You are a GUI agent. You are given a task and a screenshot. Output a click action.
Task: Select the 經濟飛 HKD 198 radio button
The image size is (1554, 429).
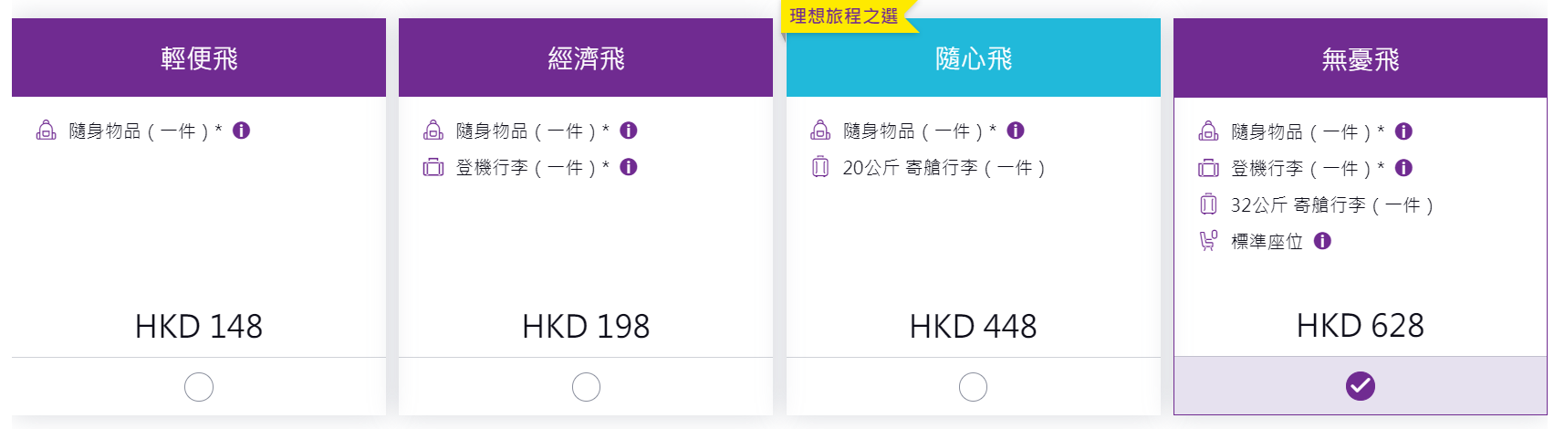[586, 387]
